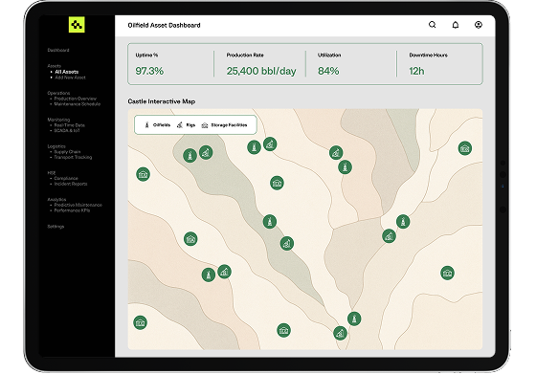Select the rig marker beside the oilfield under the legend

click(206, 152)
